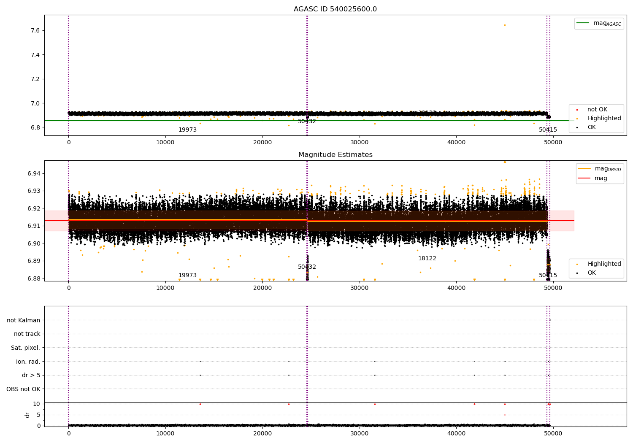The image size is (633, 443).
Task: Click the 'dr > 5' row label
Action: [x=31, y=375]
